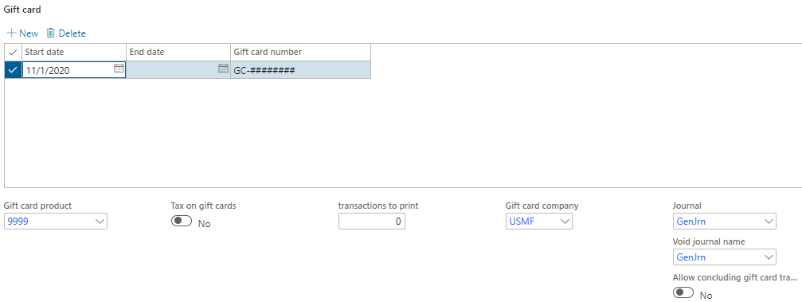Sort by the Start date column header

[x=74, y=53]
